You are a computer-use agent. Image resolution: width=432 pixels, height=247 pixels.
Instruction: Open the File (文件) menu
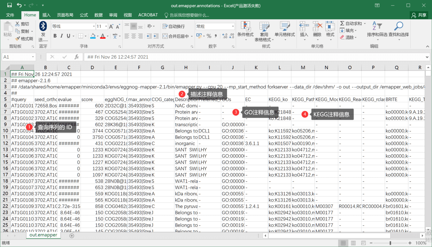(x=10, y=15)
